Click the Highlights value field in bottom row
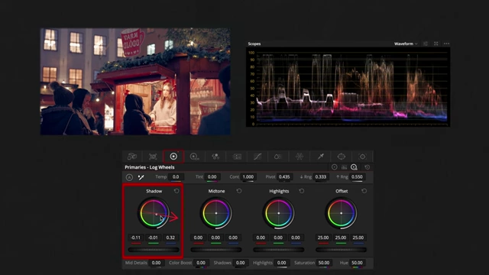The height and width of the screenshot is (275, 489). tap(282, 263)
